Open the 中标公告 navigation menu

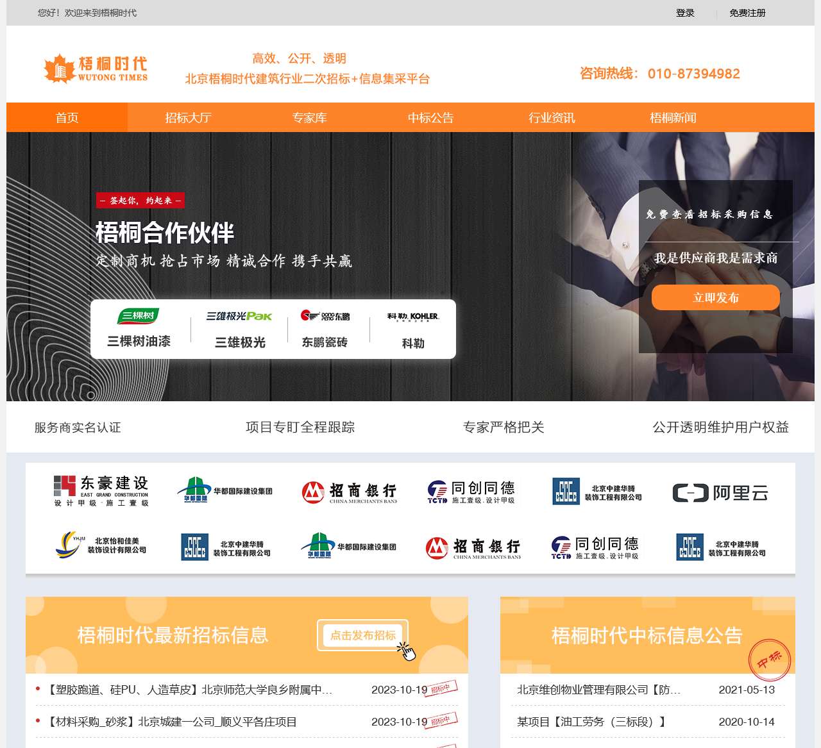coord(430,117)
